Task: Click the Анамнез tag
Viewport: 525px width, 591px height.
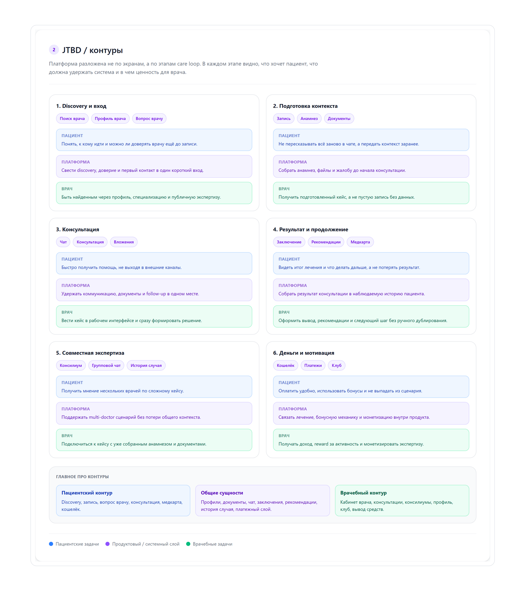Action: pos(309,119)
